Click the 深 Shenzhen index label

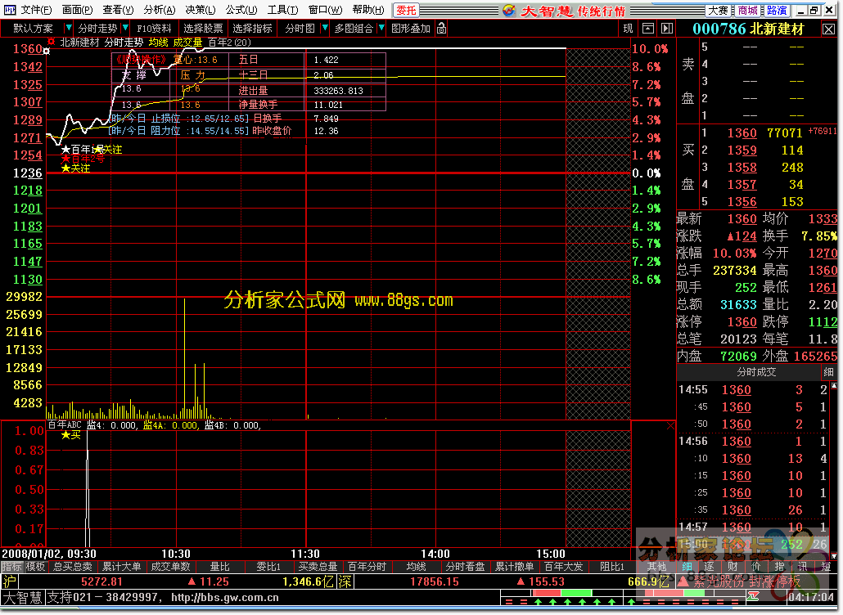click(x=345, y=581)
